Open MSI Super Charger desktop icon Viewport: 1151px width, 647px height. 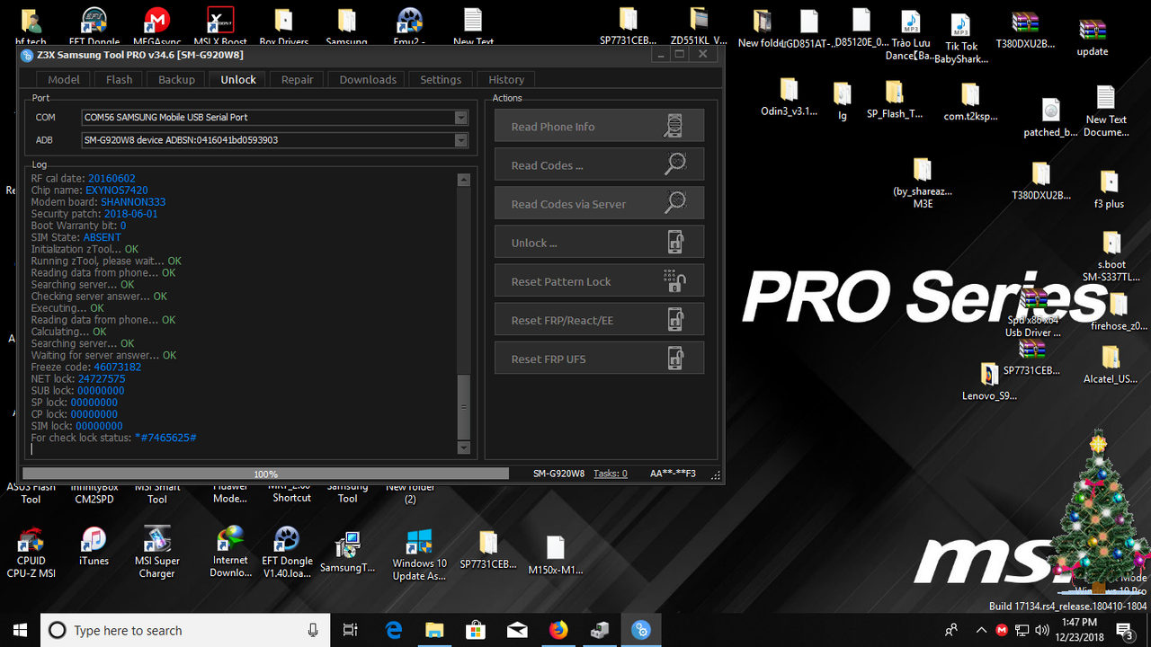tap(157, 553)
